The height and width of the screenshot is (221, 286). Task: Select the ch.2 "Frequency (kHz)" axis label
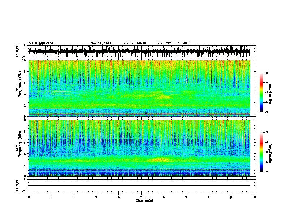pos(20,144)
